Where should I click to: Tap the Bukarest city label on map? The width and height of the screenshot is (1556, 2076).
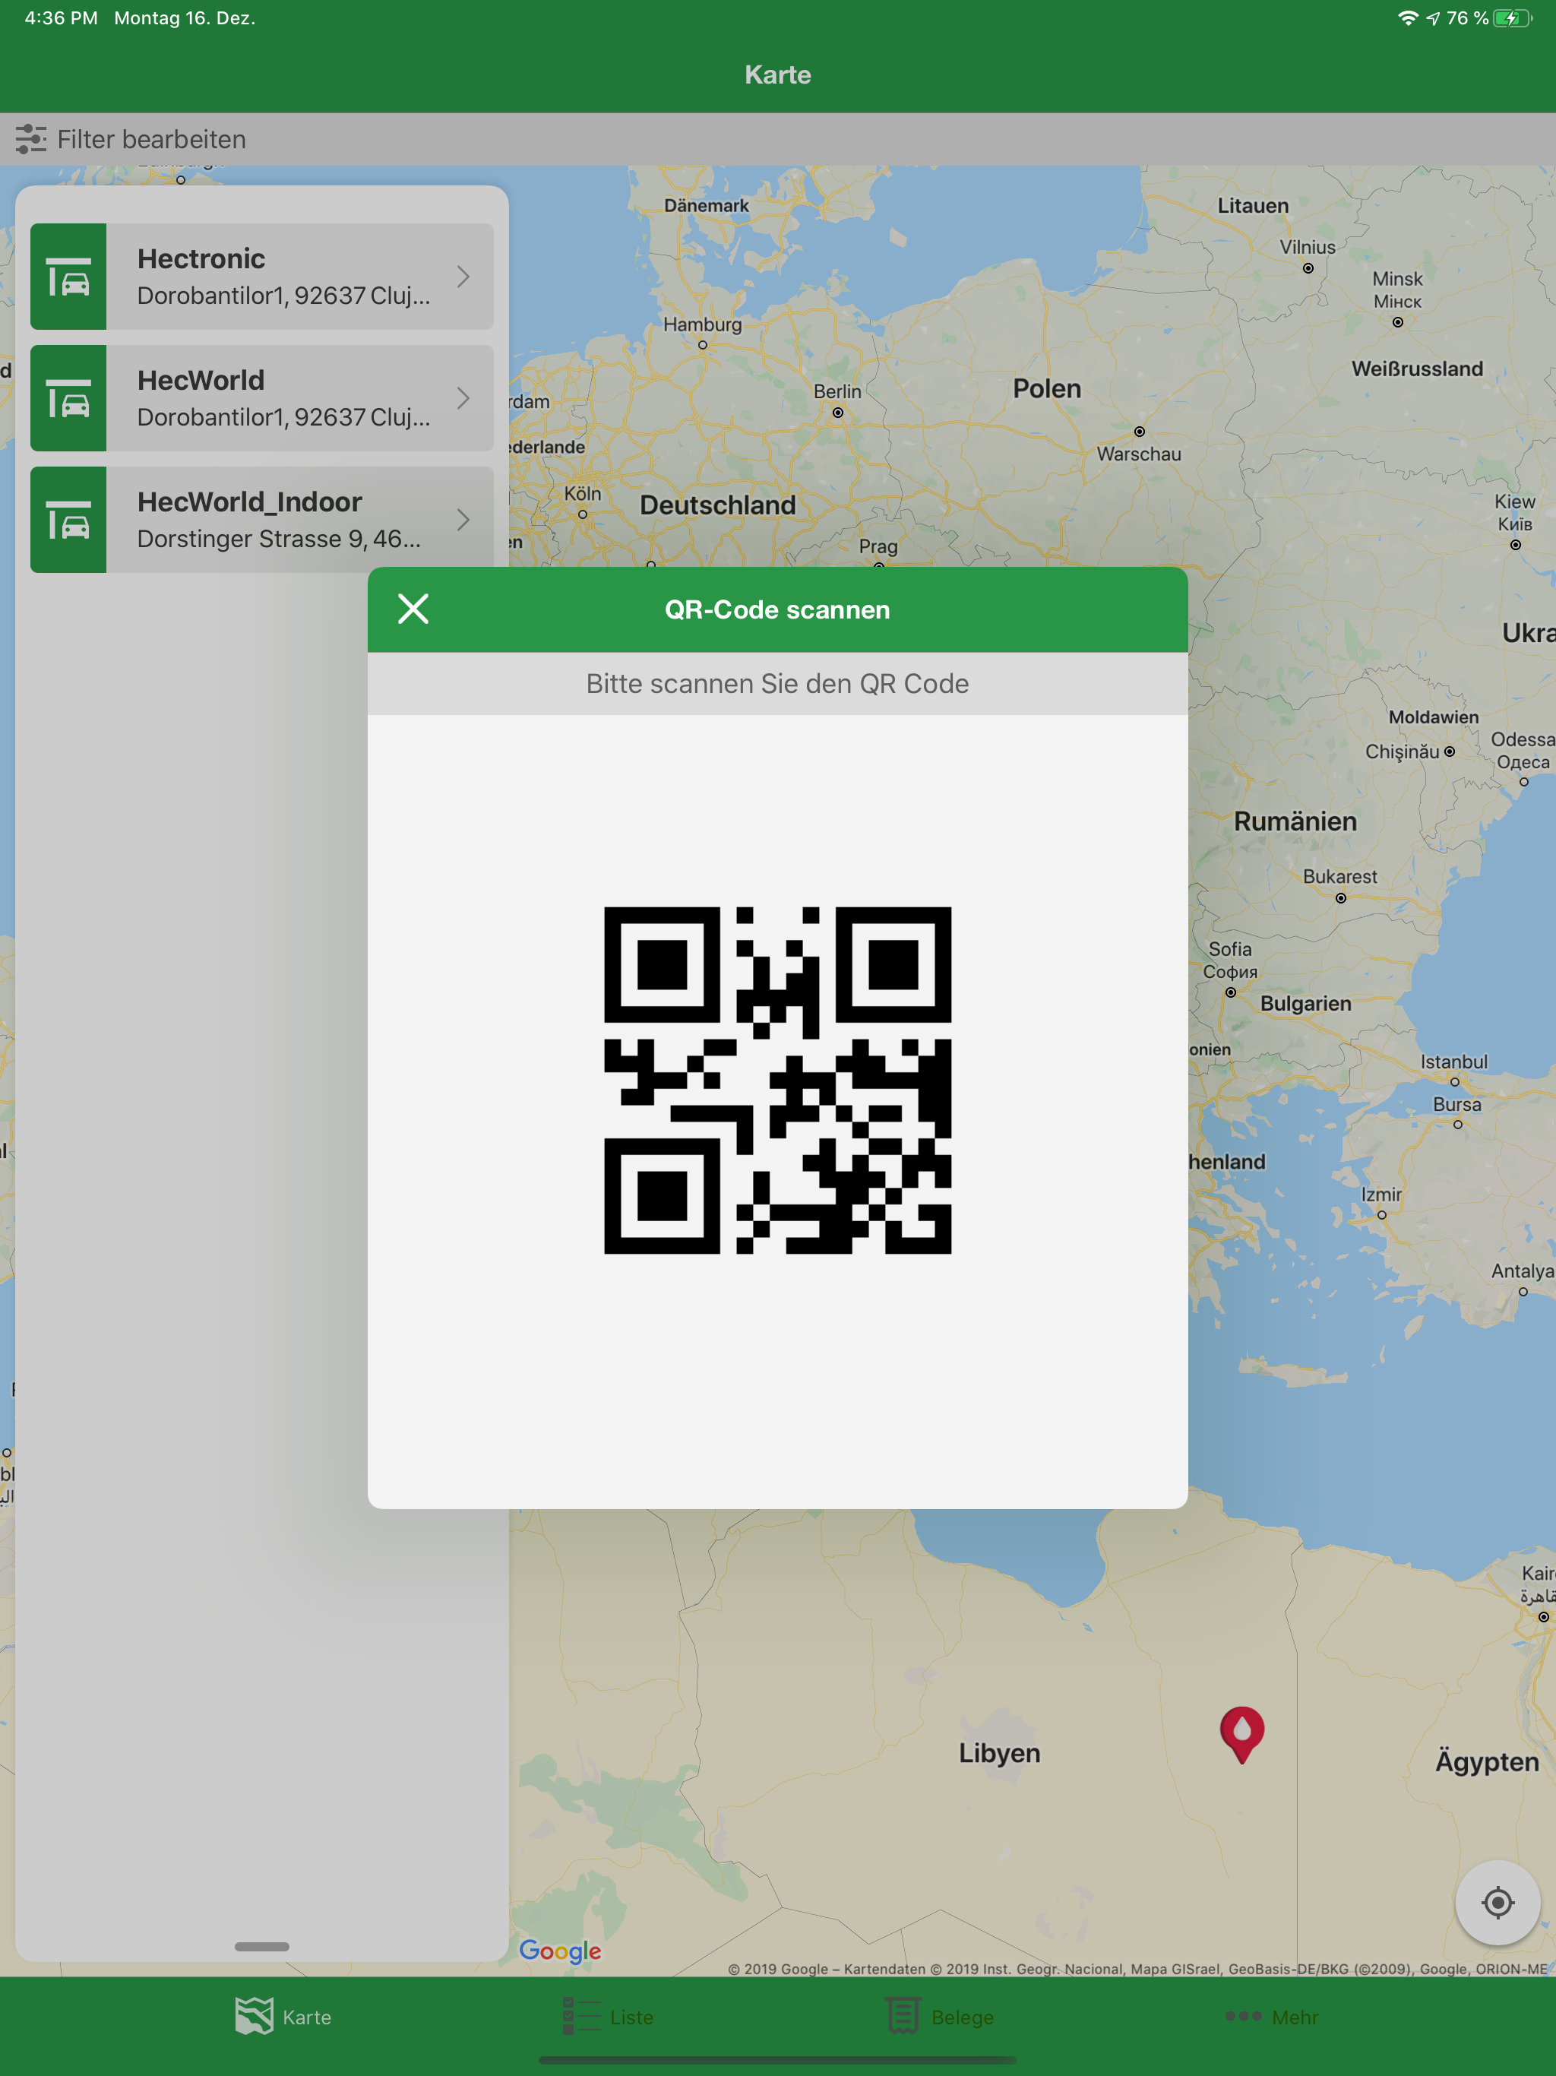coord(1339,877)
